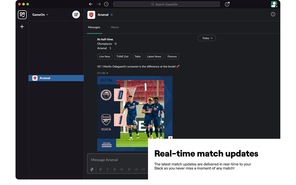Switch to the About tab
The width and height of the screenshot is (296, 185).
[115, 27]
